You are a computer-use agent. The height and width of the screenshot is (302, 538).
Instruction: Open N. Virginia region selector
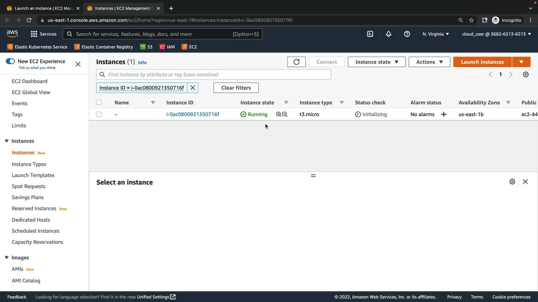pos(435,34)
